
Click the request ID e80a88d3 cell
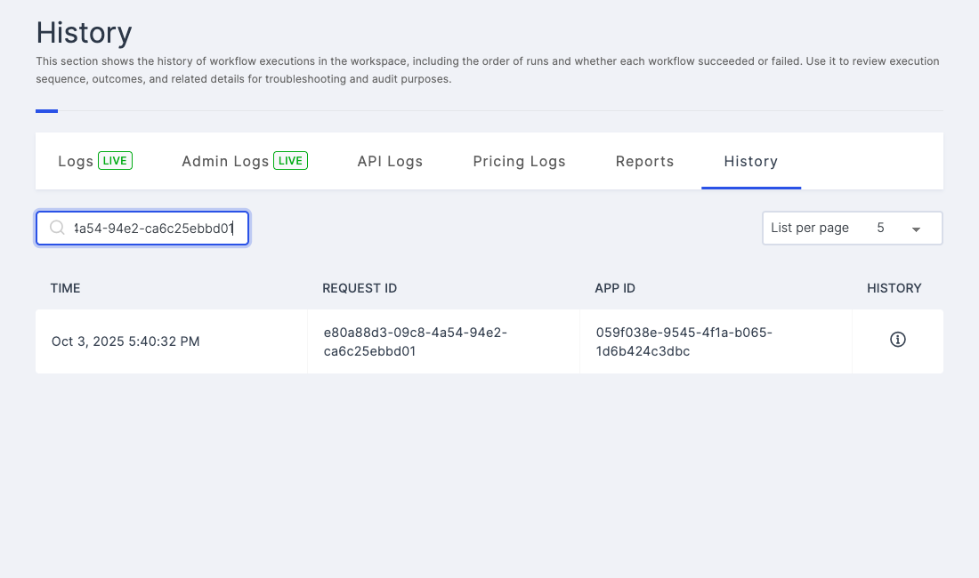416,341
